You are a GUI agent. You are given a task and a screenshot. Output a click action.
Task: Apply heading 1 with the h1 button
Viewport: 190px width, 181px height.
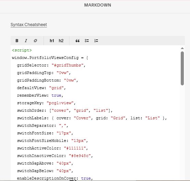[x=52, y=41]
